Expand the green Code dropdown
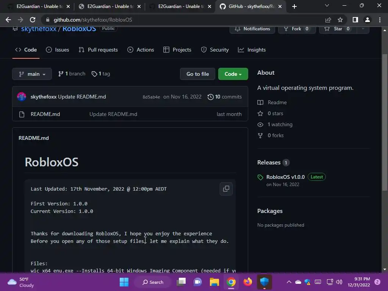This screenshot has height=291, width=388. (x=233, y=74)
